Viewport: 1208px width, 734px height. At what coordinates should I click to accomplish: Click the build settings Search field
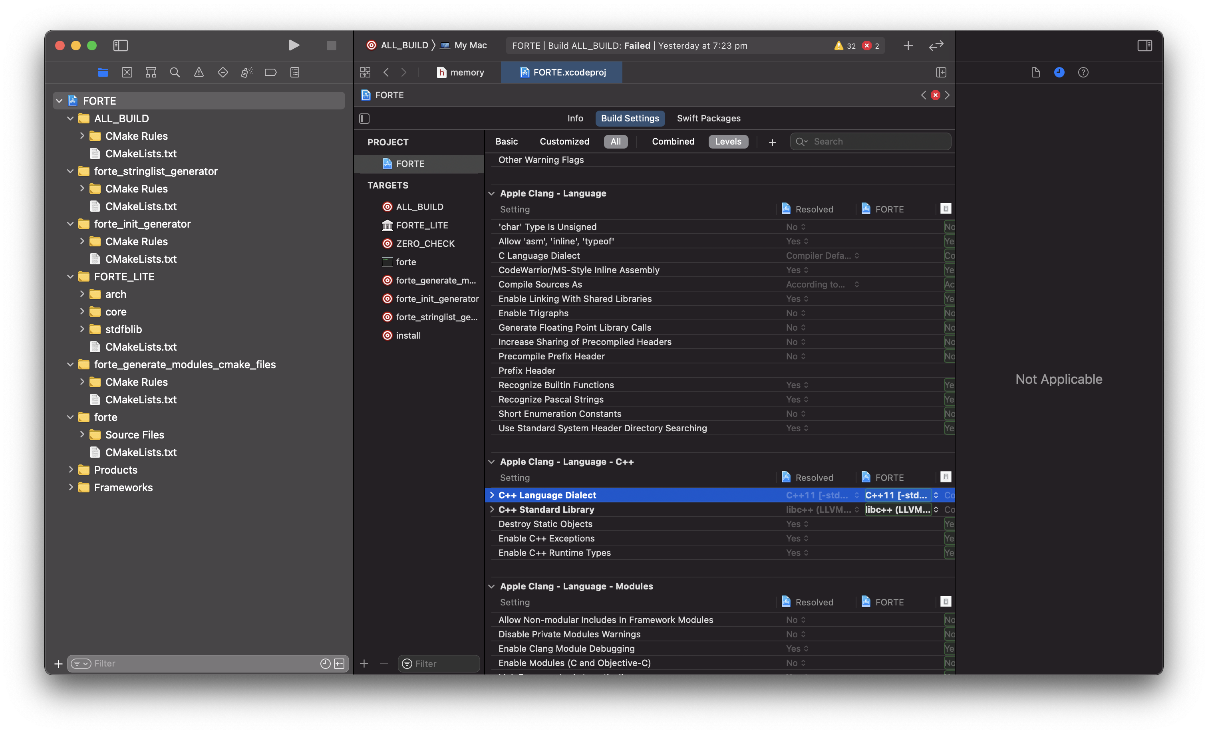click(x=870, y=141)
